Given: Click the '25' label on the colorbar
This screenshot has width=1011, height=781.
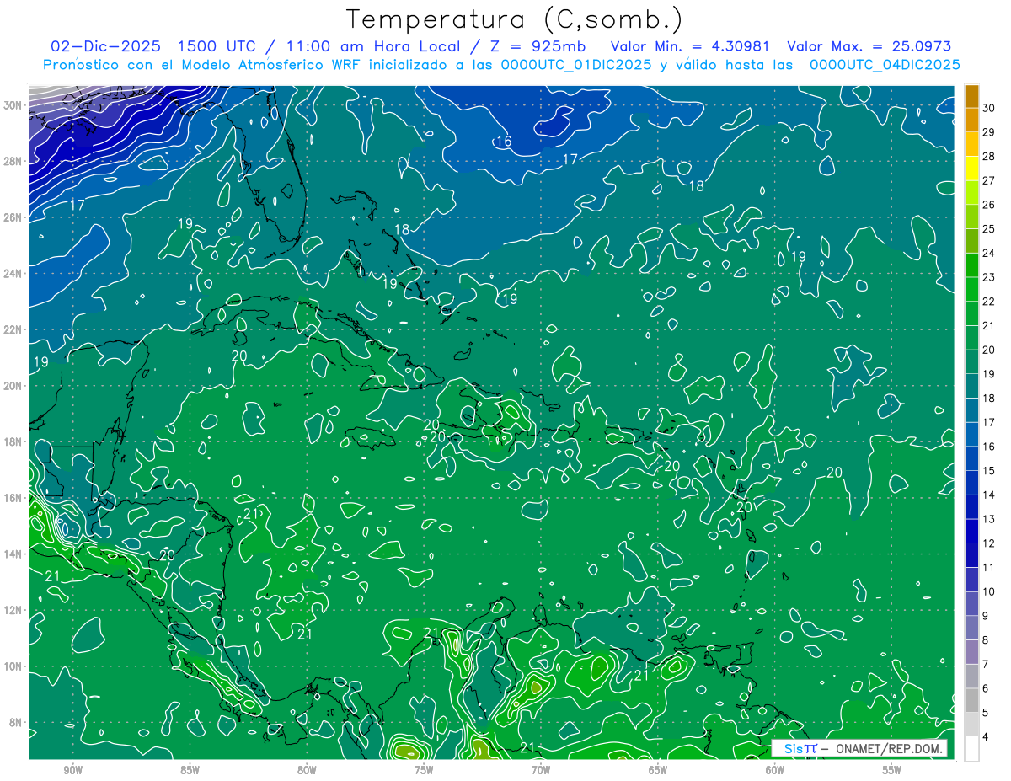Looking at the screenshot, I should click(989, 228).
